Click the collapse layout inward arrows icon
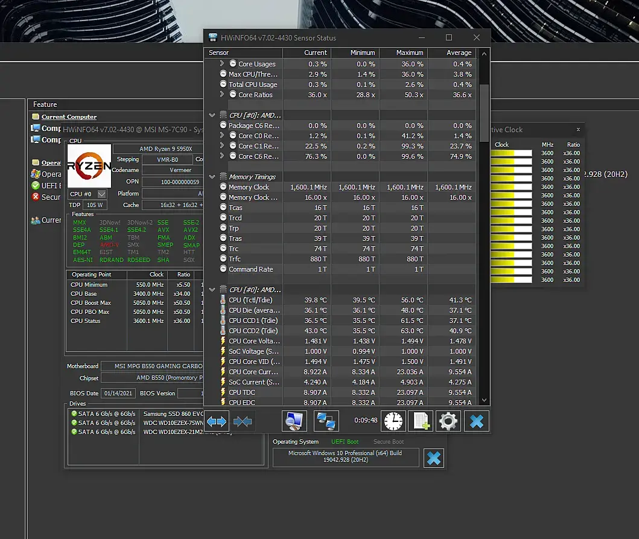Viewport: 639px width, 539px height. pyautogui.click(x=243, y=421)
